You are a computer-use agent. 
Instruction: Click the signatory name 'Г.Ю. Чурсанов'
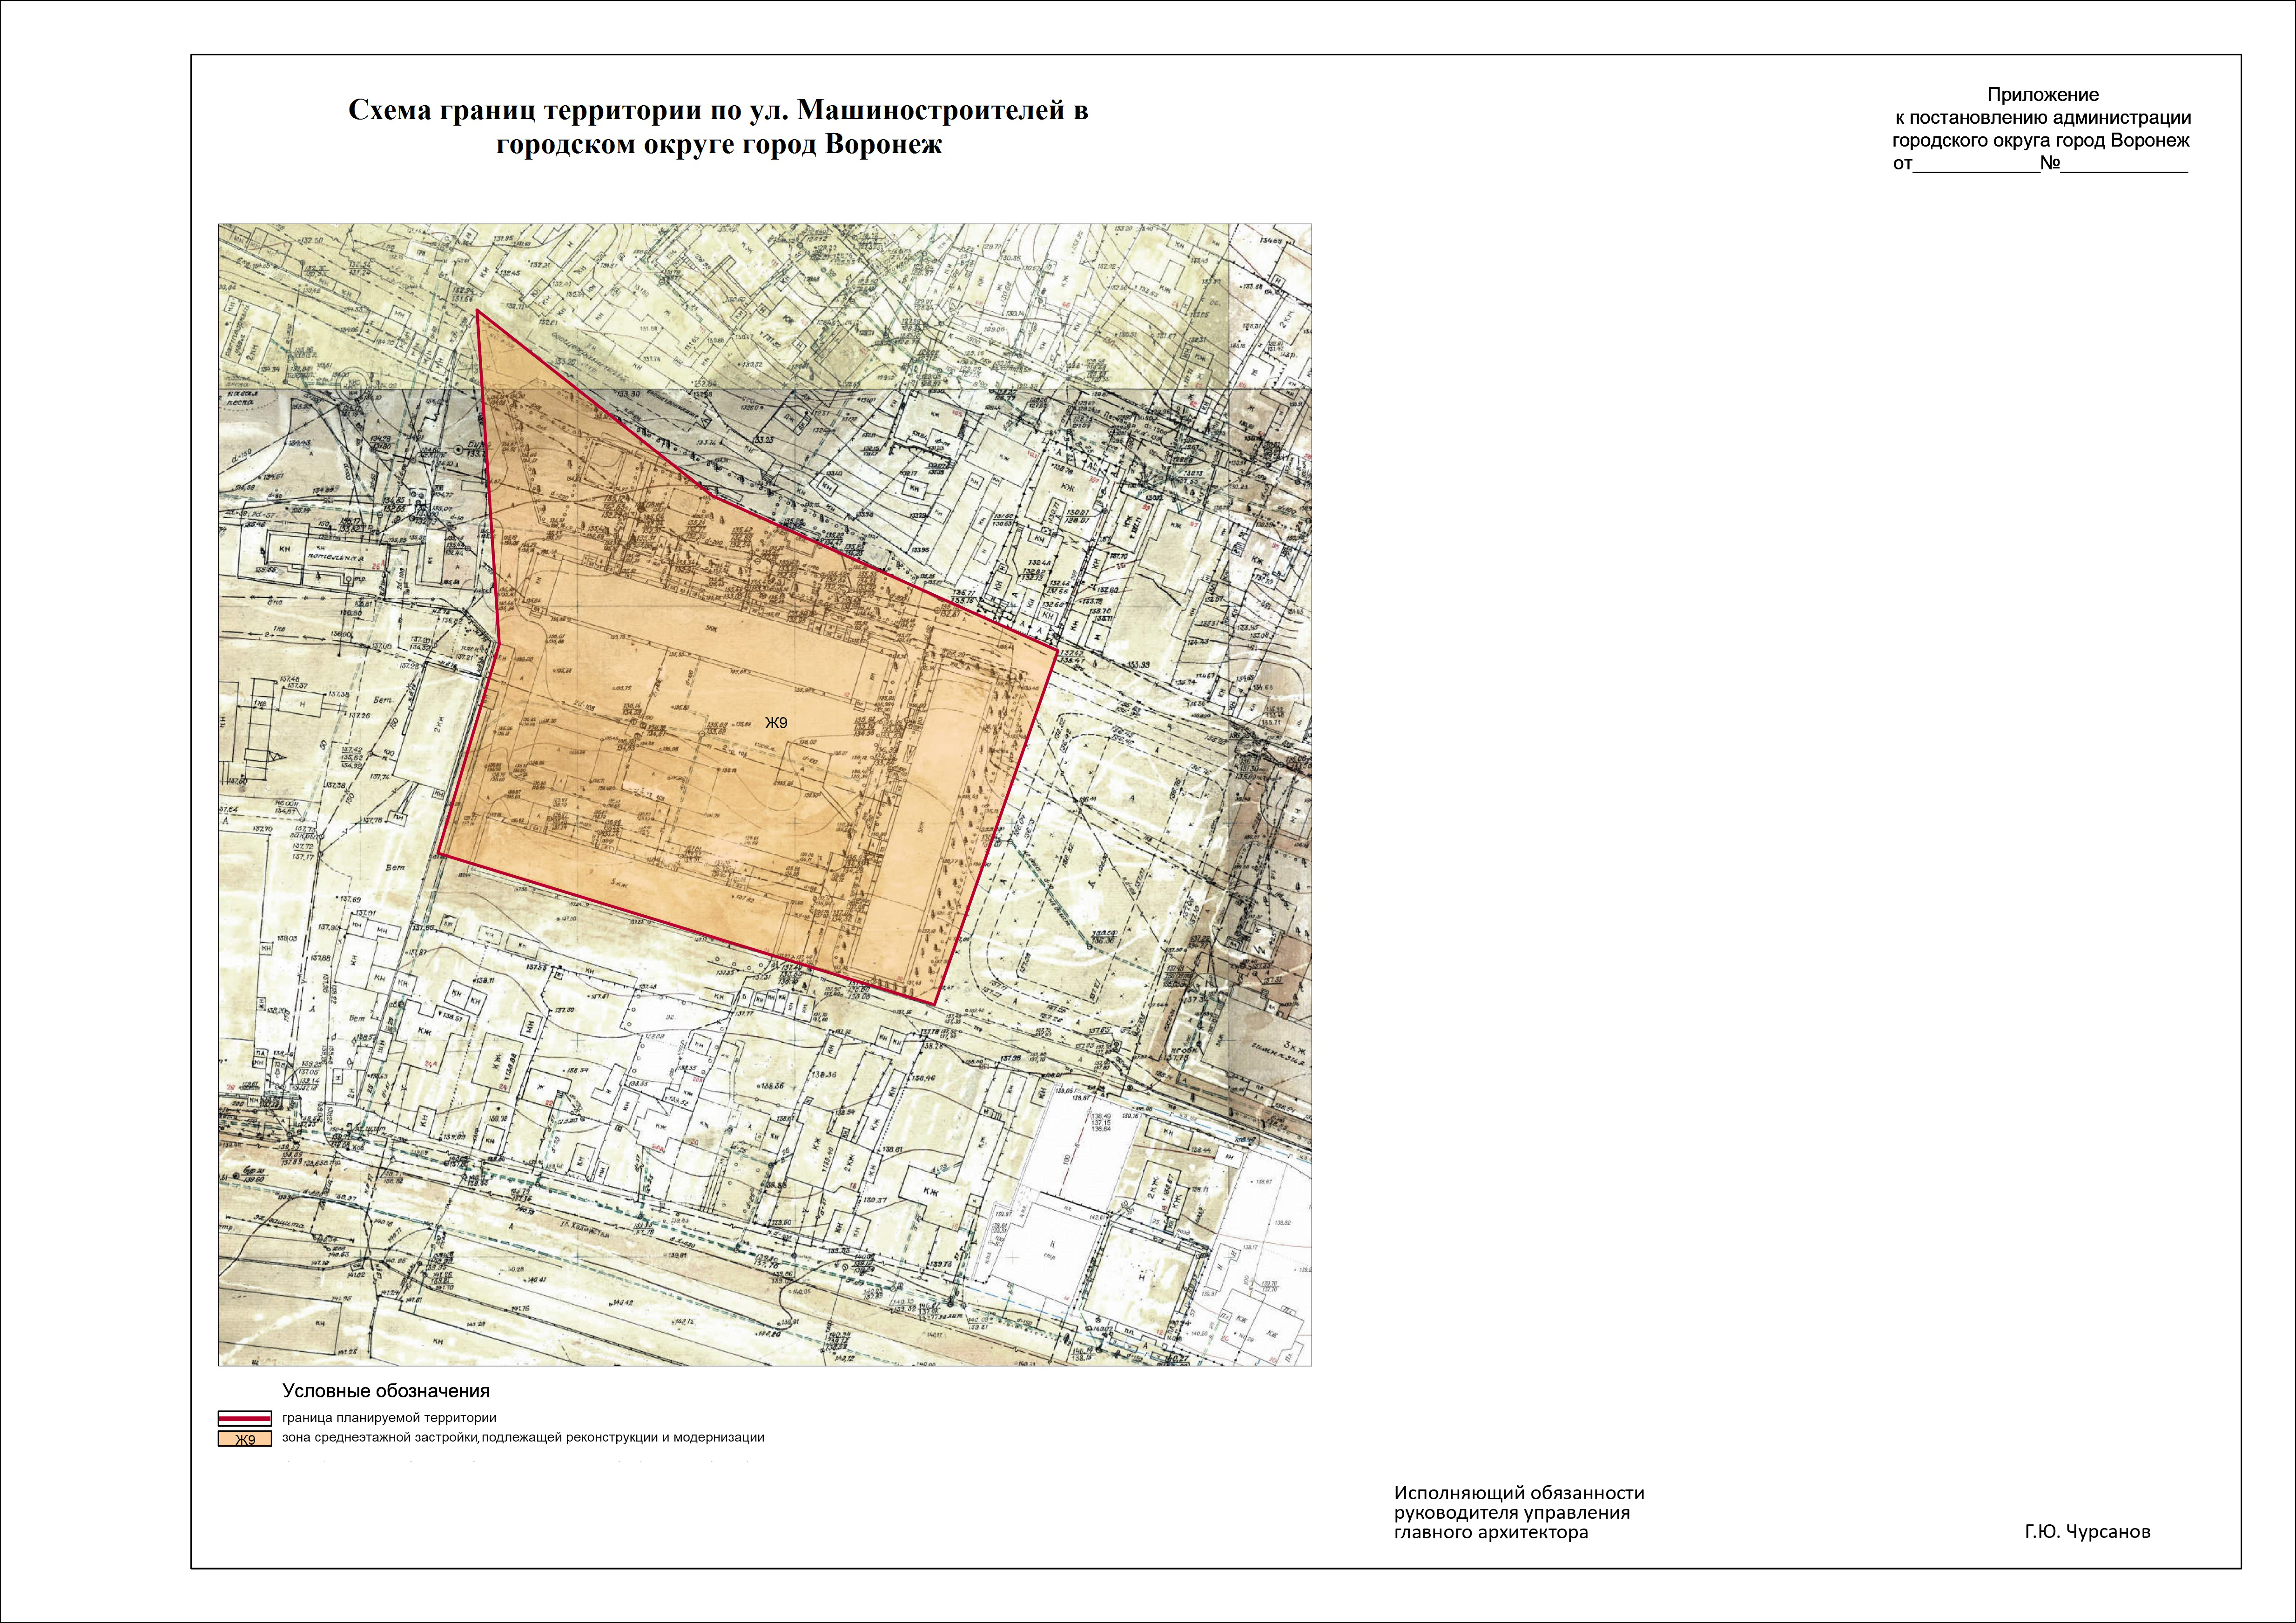click(x=2087, y=1532)
